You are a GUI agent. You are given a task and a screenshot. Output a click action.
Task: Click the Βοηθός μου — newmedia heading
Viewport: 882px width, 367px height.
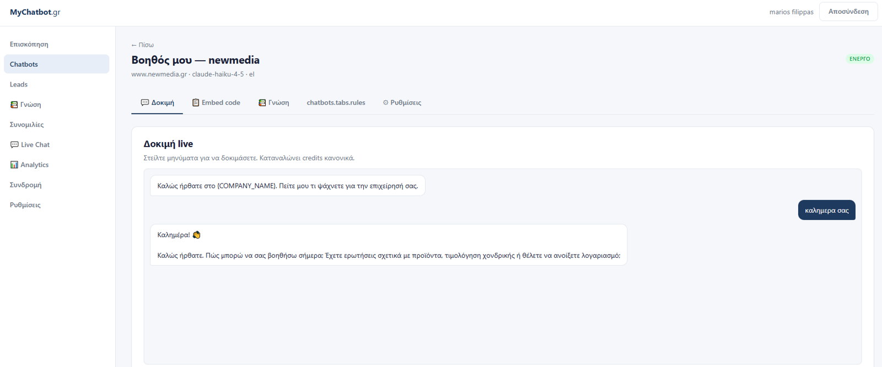(x=195, y=60)
